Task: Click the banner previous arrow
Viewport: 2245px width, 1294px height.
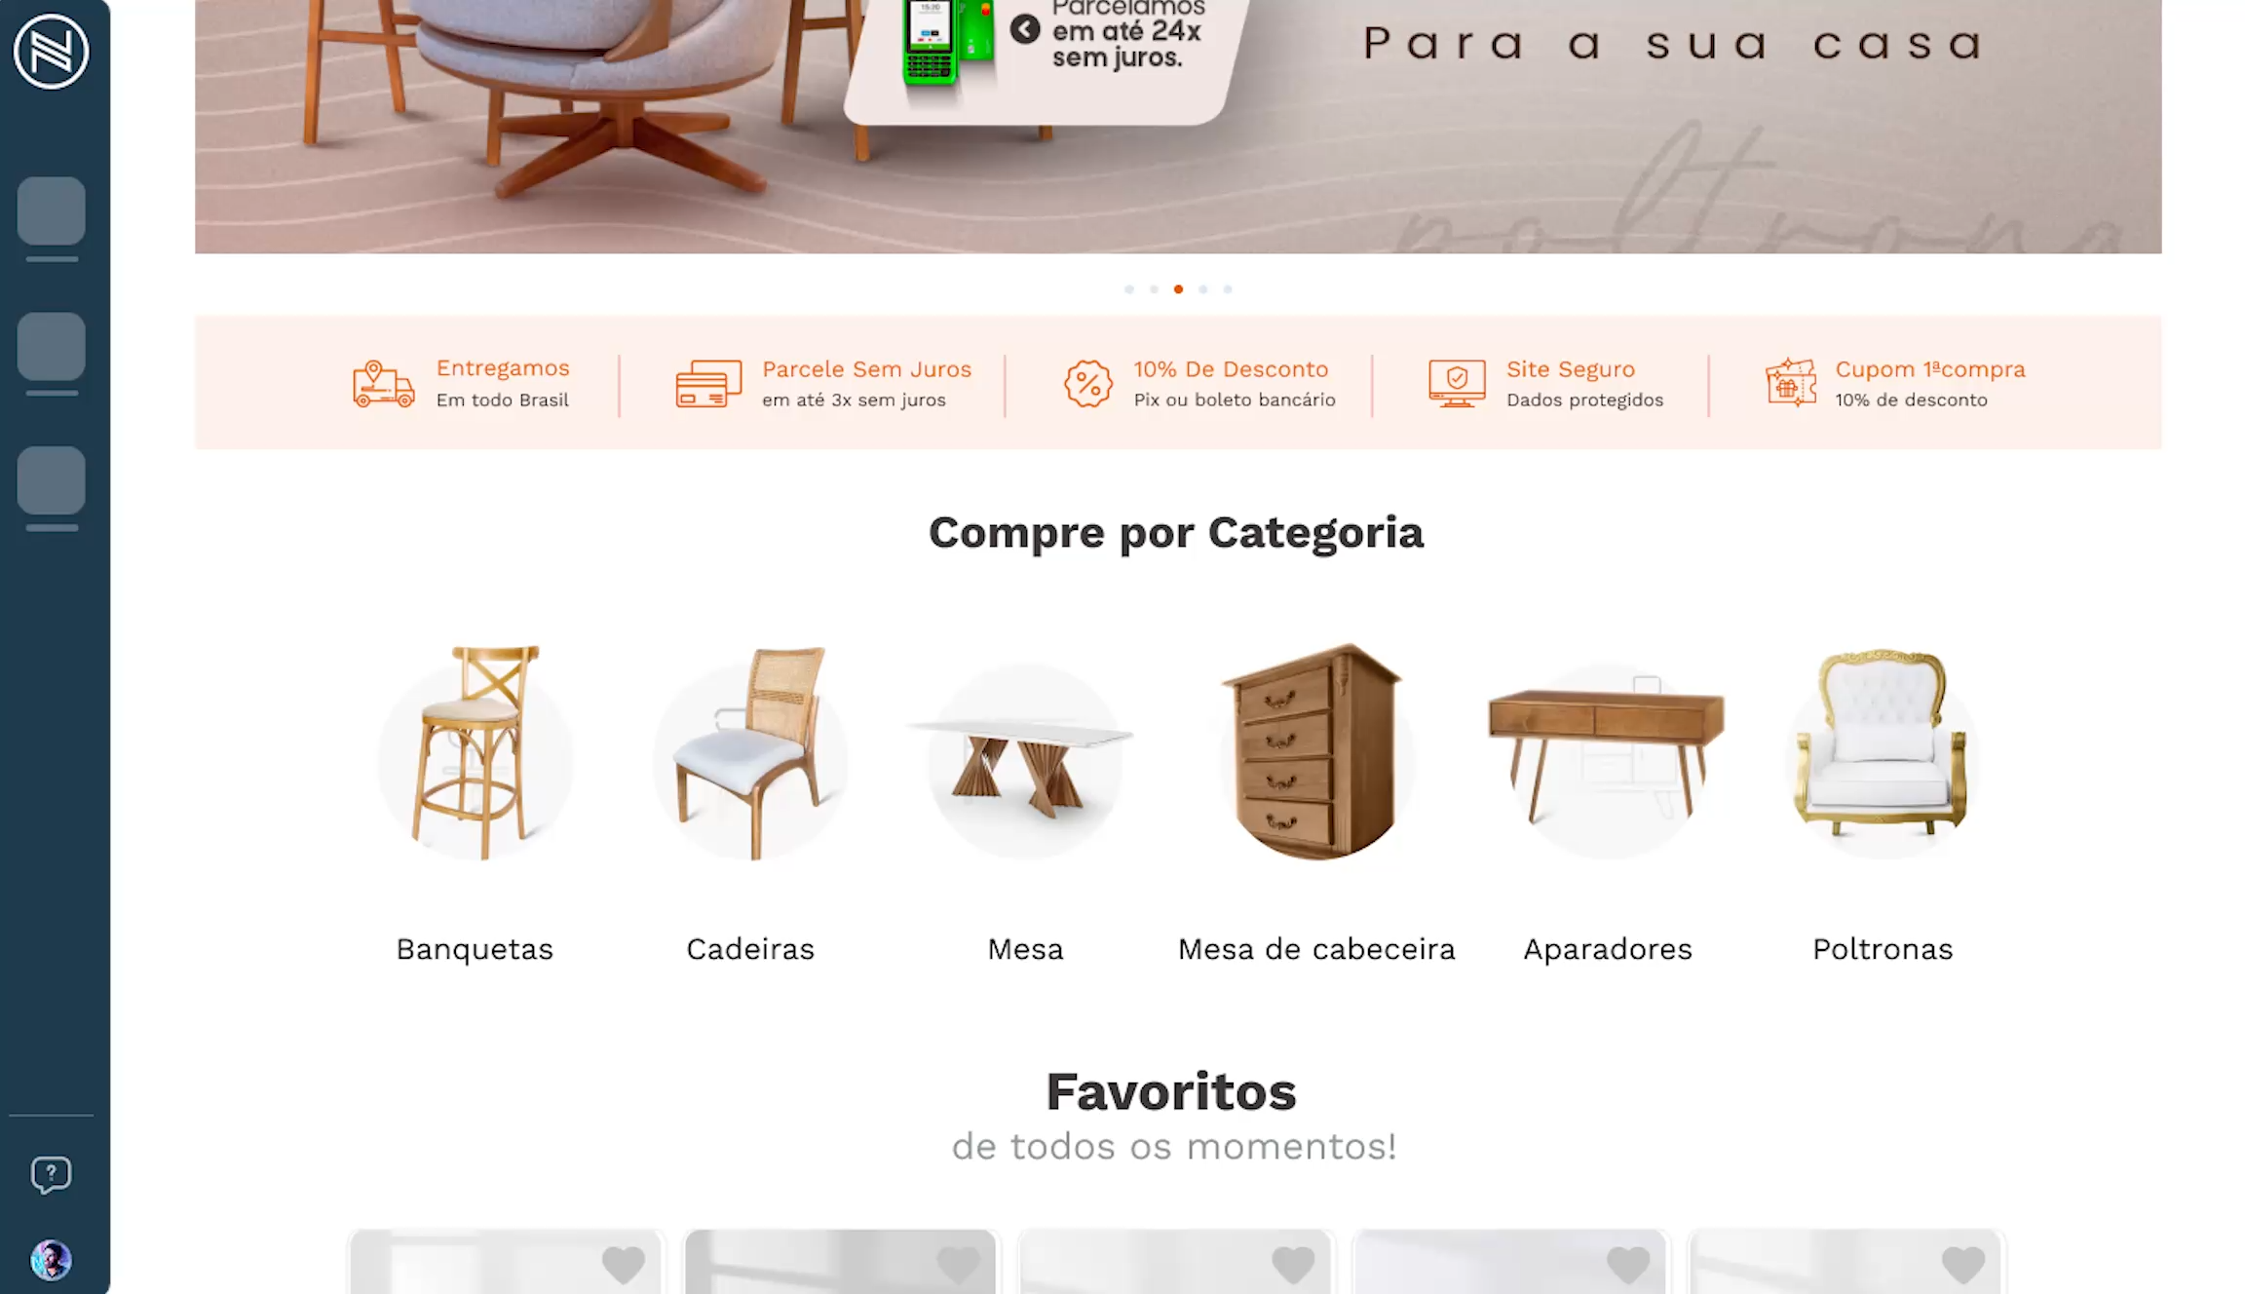Action: pos(1025,29)
